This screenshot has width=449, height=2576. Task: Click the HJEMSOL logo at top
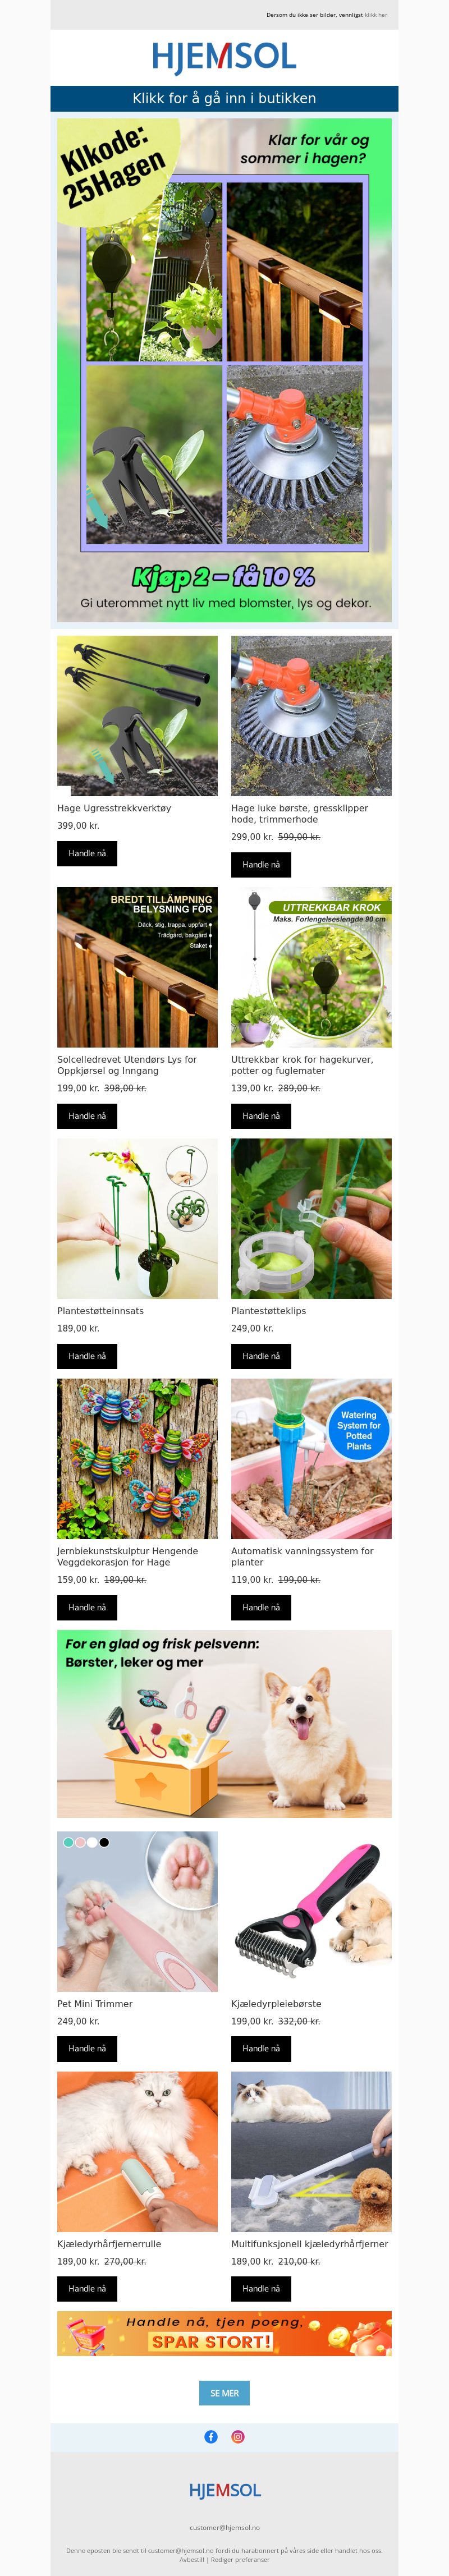[224, 57]
